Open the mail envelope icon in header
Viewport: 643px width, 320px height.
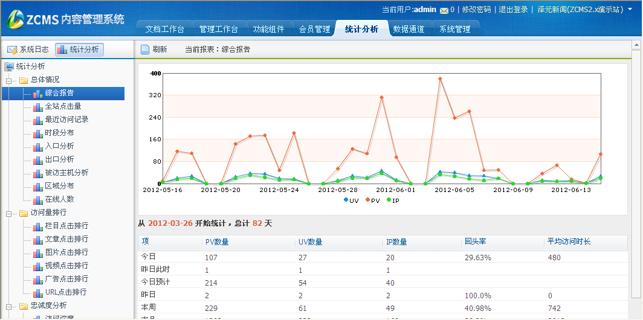pyautogui.click(x=444, y=10)
